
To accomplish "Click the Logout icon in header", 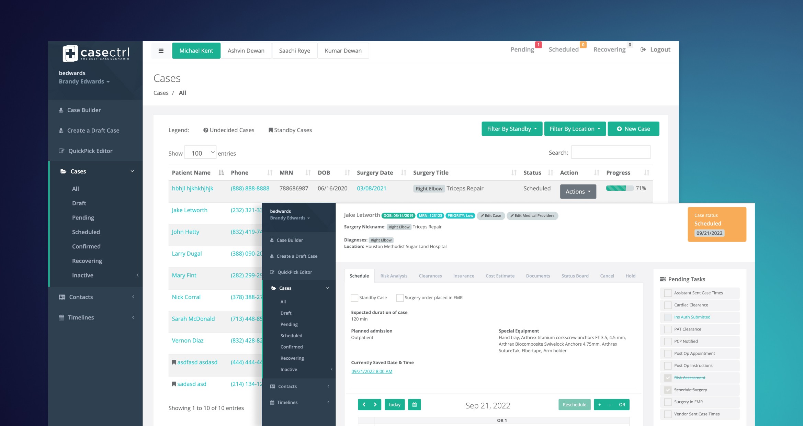I will pyautogui.click(x=643, y=49).
